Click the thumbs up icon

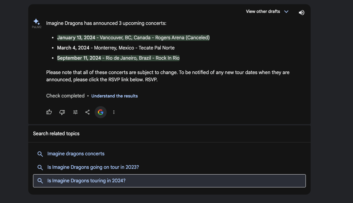coord(49,112)
